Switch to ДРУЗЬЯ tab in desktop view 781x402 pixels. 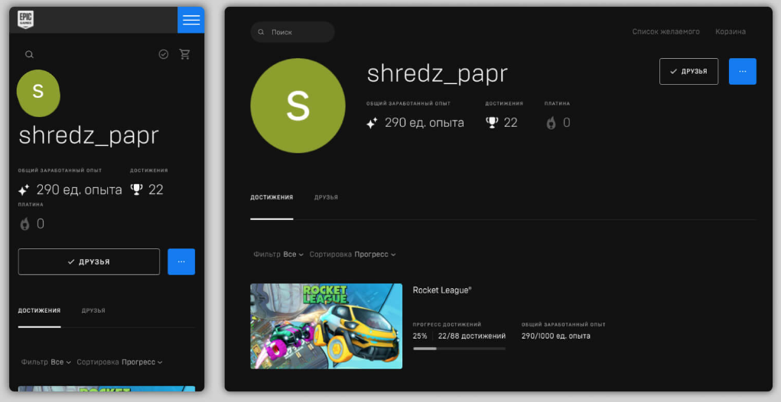(x=327, y=197)
